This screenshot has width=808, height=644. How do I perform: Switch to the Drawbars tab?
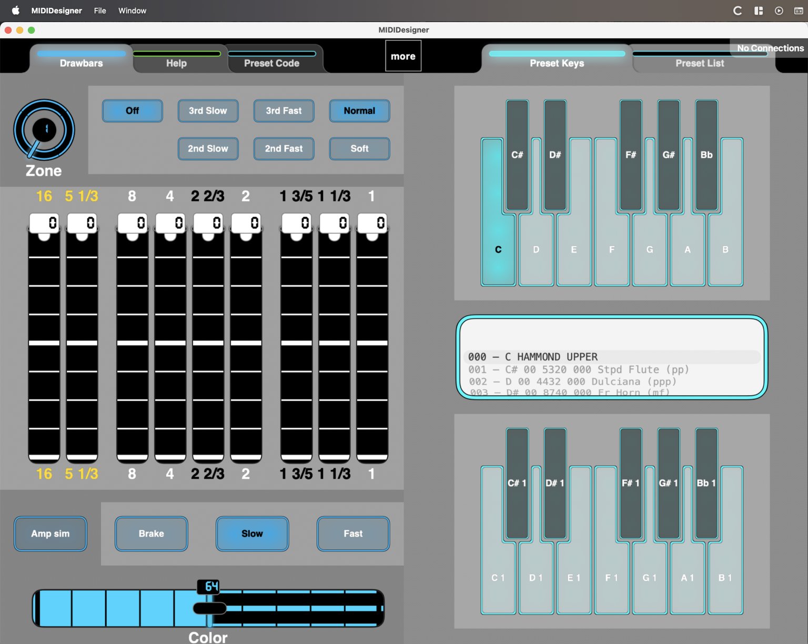82,59
